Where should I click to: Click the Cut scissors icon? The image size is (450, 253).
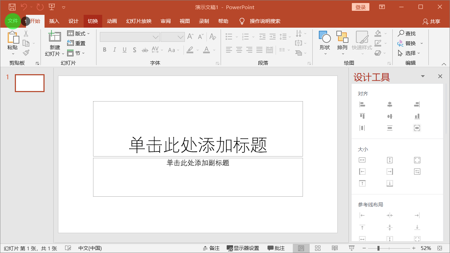26,34
